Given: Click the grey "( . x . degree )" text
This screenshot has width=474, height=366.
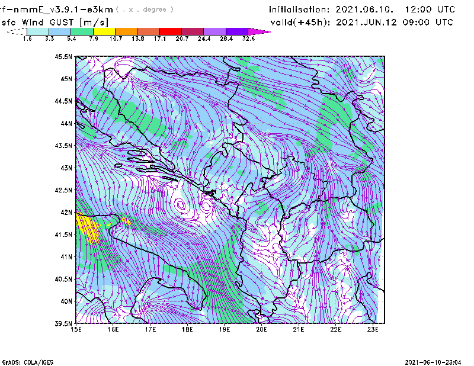Looking at the screenshot, I should 145,9.
